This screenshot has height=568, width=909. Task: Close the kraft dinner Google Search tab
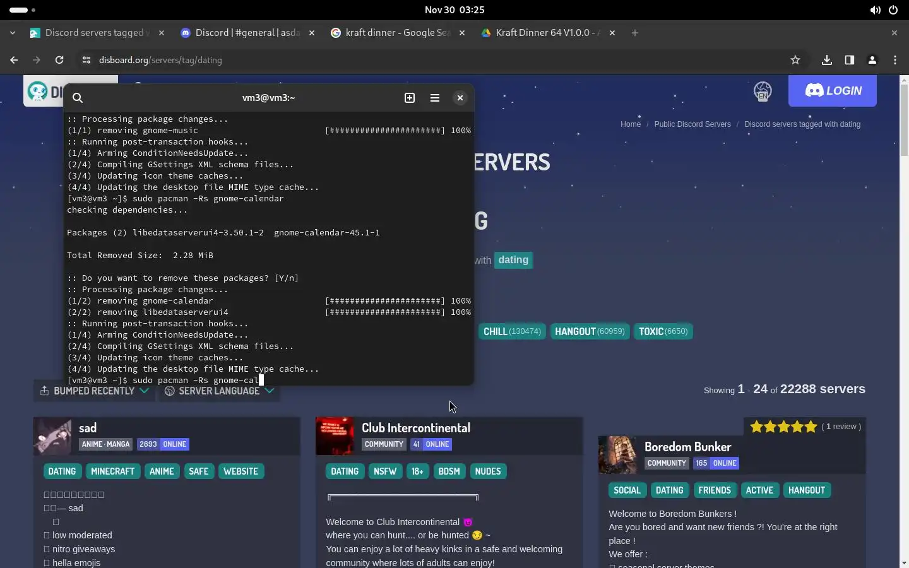tap(462, 33)
